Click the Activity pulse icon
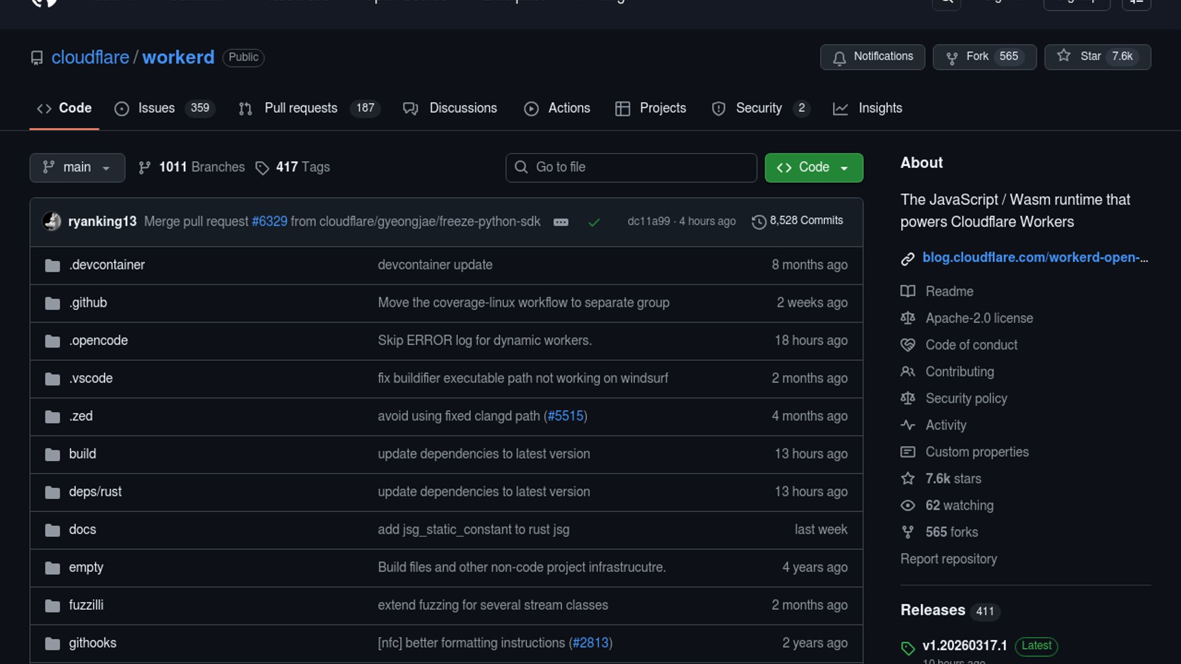Viewport: 1181px width, 664px height. [x=907, y=425]
